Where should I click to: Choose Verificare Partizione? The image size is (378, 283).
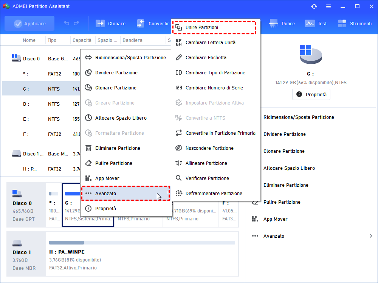pos(216,178)
